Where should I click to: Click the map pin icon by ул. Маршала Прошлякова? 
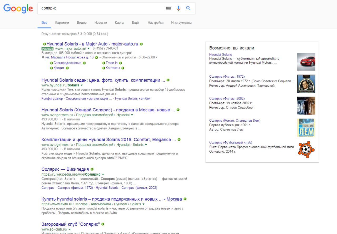tap(43, 57)
